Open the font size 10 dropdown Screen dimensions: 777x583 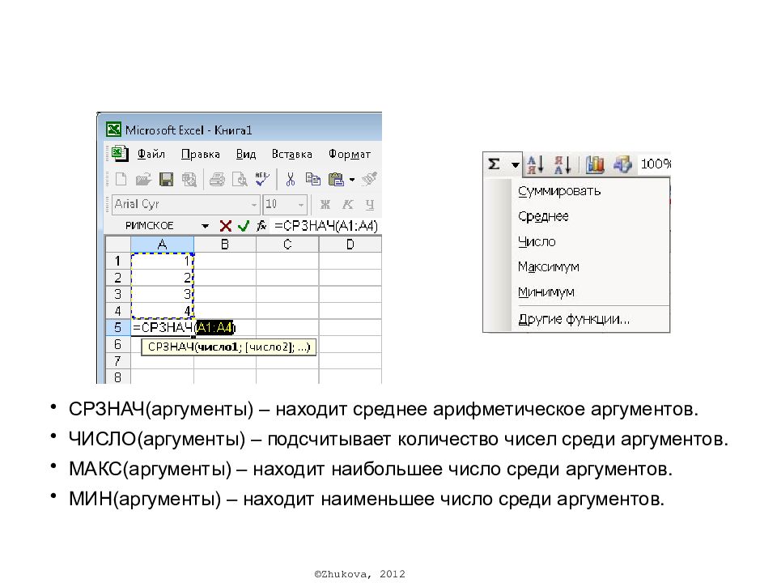301,205
